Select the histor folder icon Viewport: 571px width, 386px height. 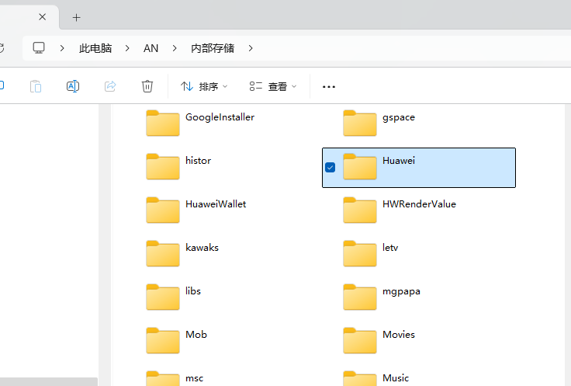(163, 166)
